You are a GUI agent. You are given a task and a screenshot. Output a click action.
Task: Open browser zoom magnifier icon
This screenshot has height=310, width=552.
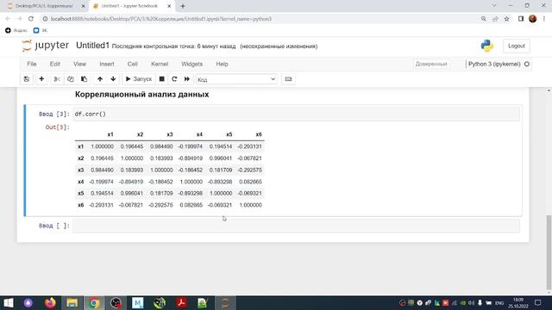(x=483, y=19)
